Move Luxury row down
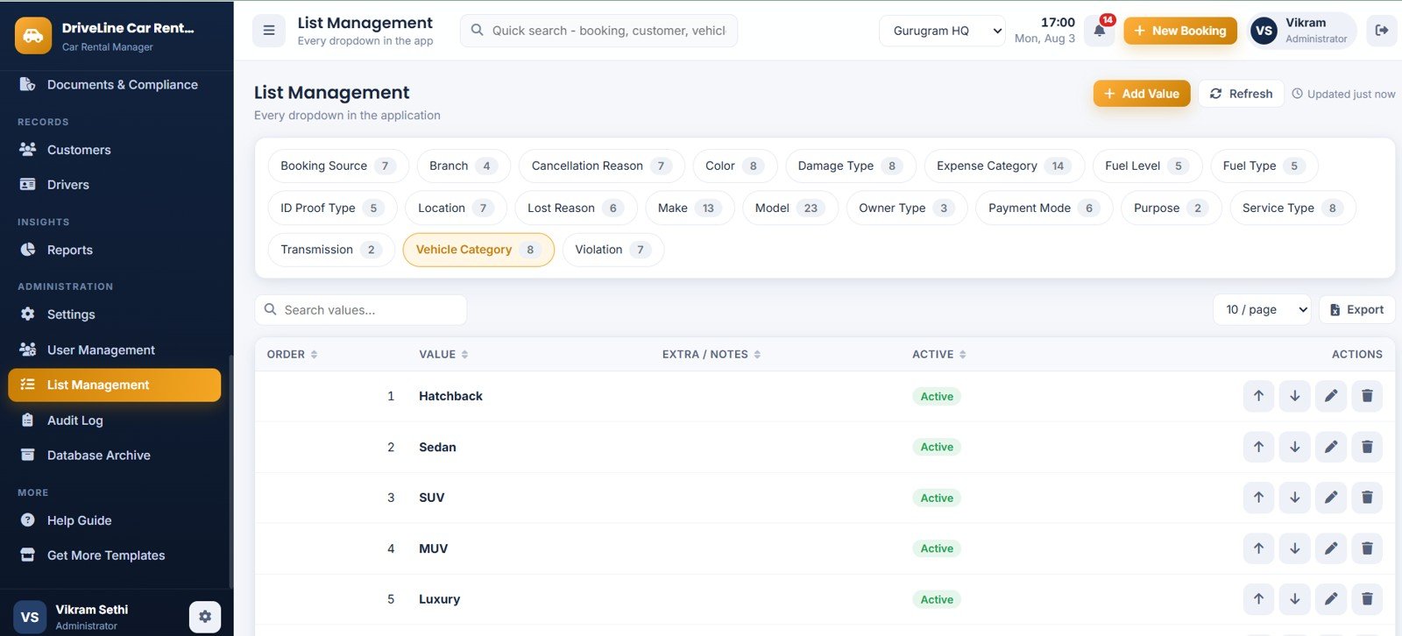 pos(1294,599)
